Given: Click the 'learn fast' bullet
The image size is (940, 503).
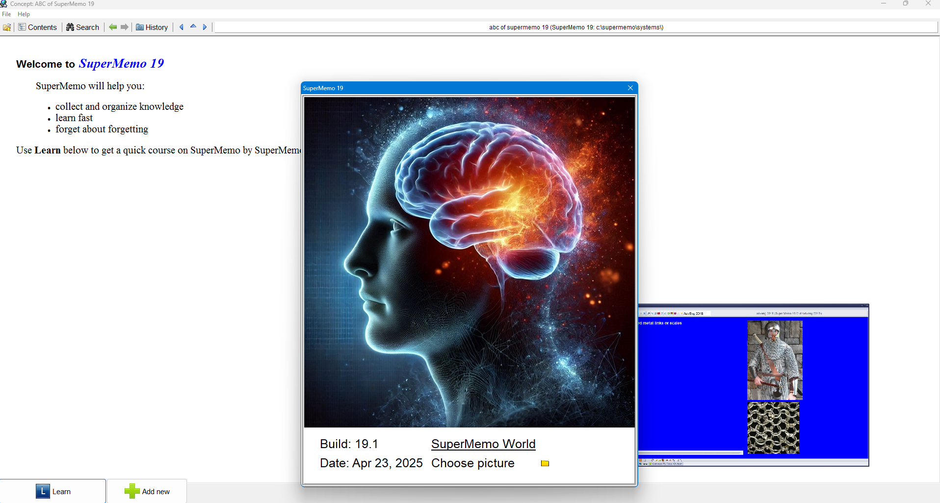Looking at the screenshot, I should [x=74, y=118].
